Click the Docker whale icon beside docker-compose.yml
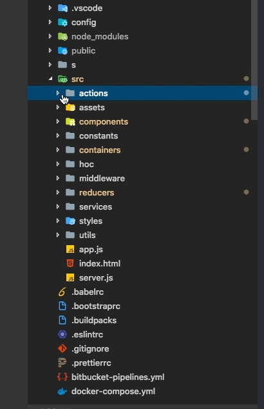 [62, 392]
